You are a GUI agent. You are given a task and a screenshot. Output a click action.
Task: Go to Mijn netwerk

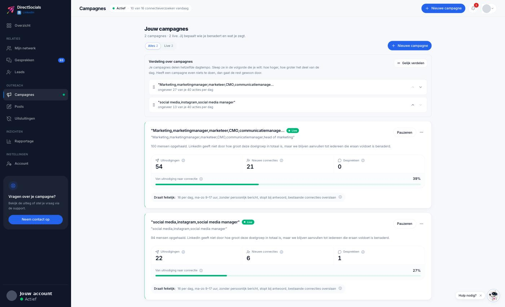(35, 48)
